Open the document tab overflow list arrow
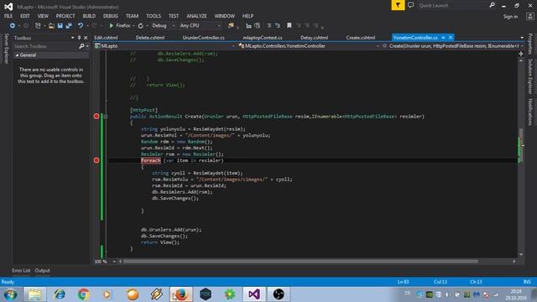The height and width of the screenshot is (302, 537). 522,38
